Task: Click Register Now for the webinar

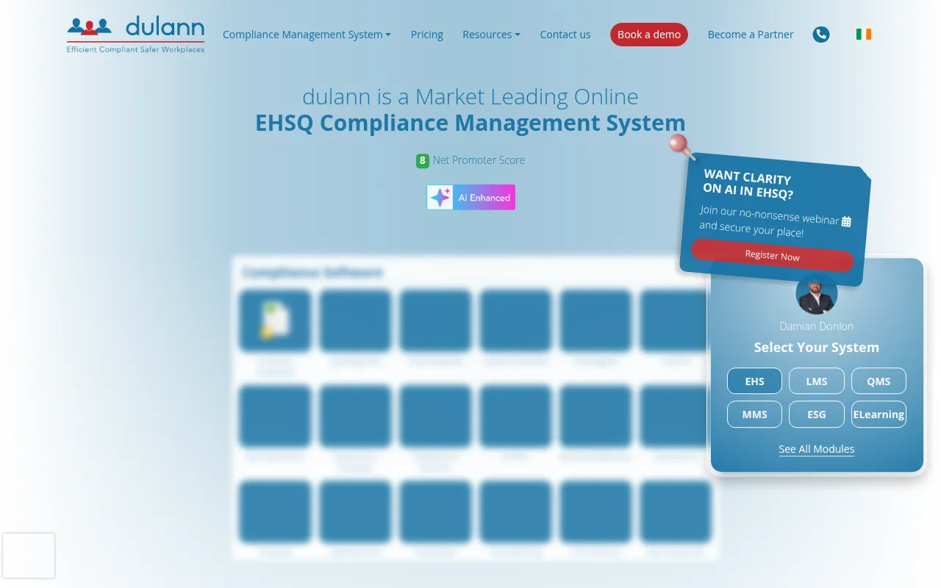Action: tap(772, 256)
